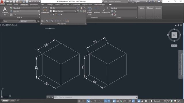Toggle lineweight display in status bar
Viewport: 184px width, 103px height.
click(114, 101)
